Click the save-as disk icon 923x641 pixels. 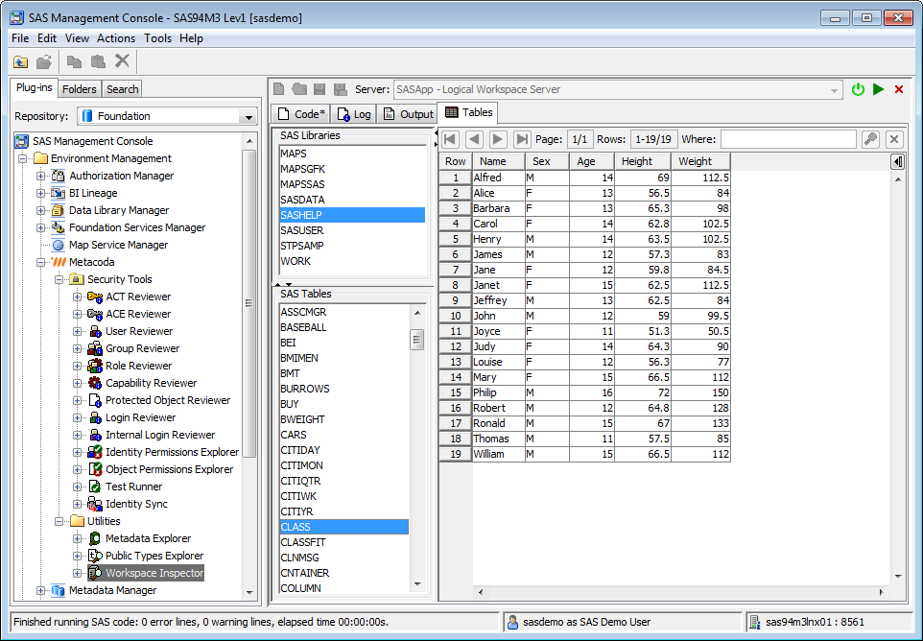click(x=341, y=89)
